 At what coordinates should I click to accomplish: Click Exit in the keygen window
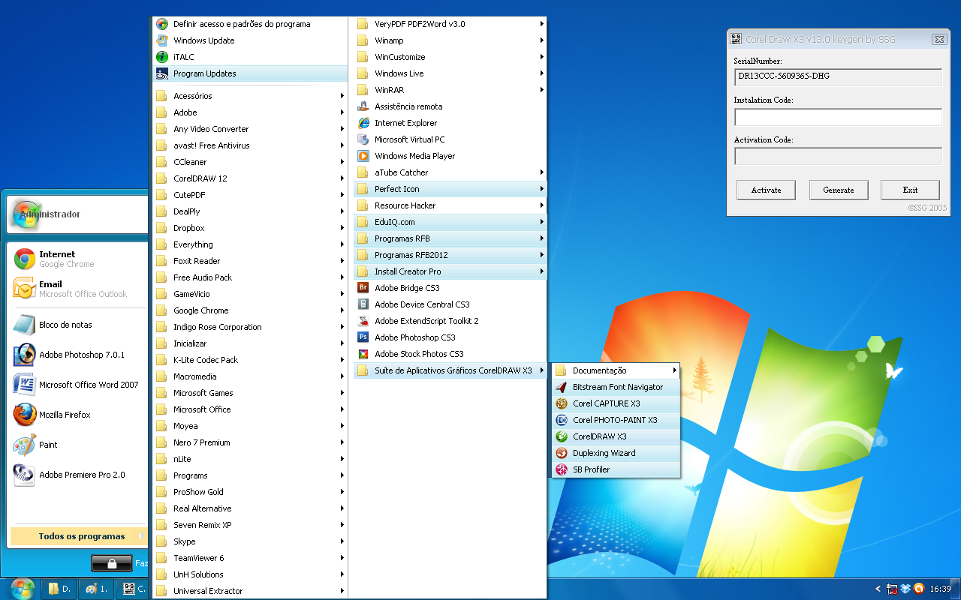tap(910, 190)
